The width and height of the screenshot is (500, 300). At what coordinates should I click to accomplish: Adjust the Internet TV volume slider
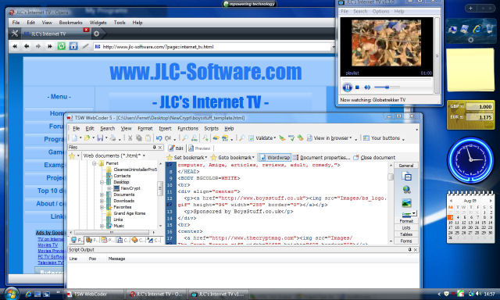click(x=387, y=87)
